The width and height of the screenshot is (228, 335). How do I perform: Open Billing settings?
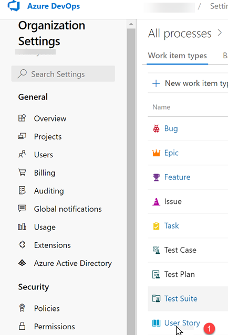[x=45, y=172]
